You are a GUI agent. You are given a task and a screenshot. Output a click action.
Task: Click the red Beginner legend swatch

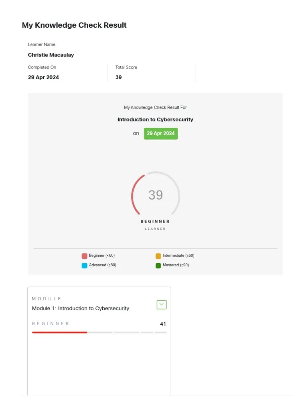tap(84, 256)
